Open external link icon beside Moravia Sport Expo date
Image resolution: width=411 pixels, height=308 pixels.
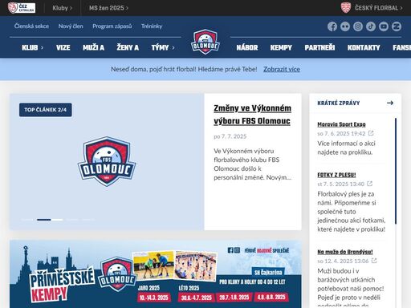click(x=371, y=133)
